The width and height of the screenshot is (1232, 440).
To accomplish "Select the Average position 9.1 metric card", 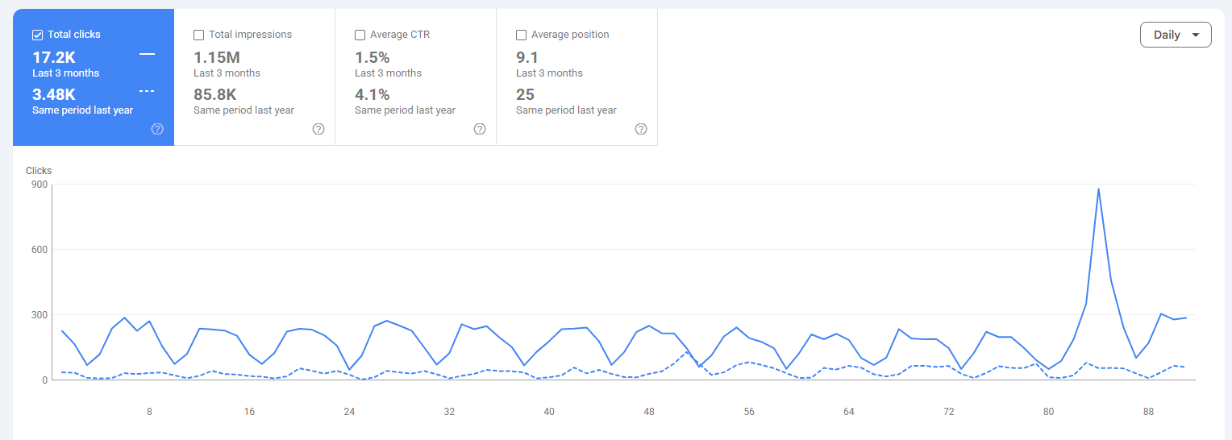I will click(577, 77).
